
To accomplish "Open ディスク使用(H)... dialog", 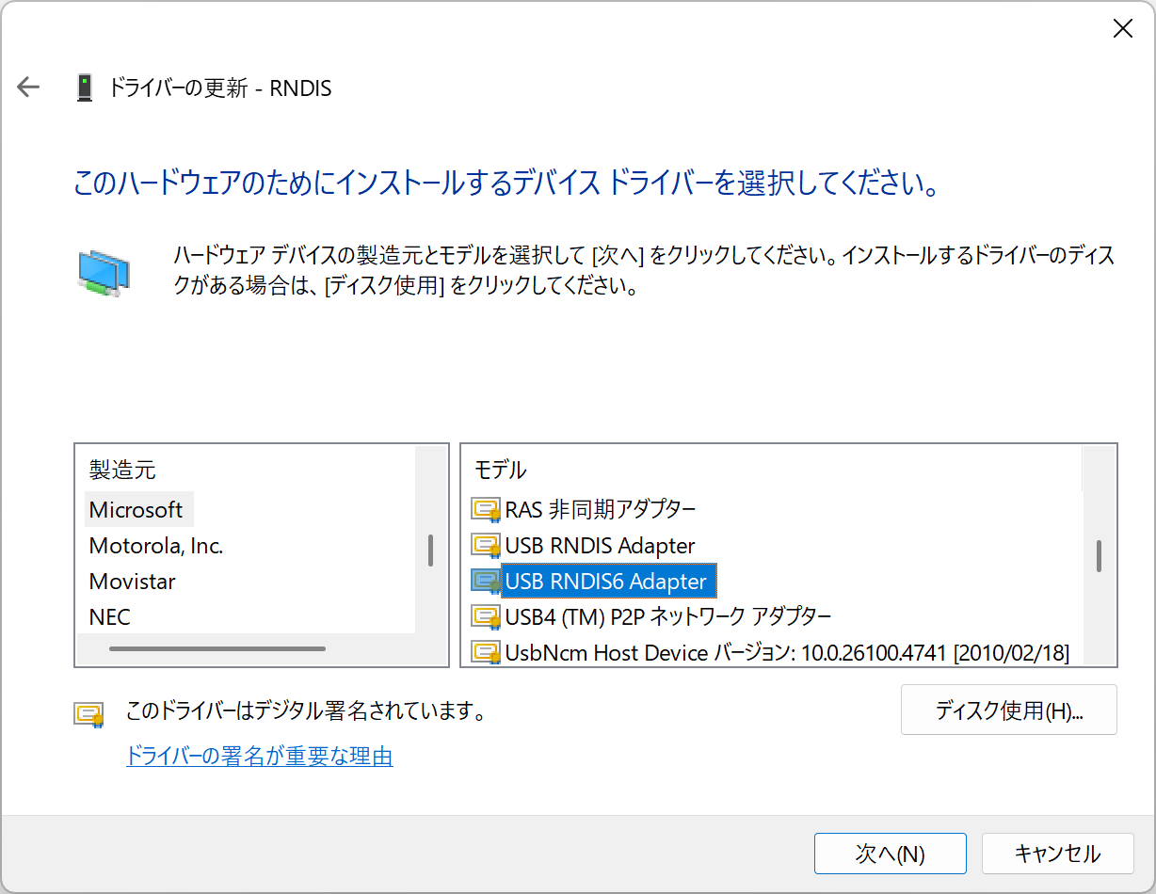I will 1008,710.
